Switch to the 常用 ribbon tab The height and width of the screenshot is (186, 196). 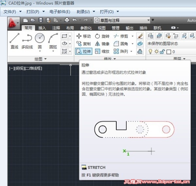click(28, 28)
